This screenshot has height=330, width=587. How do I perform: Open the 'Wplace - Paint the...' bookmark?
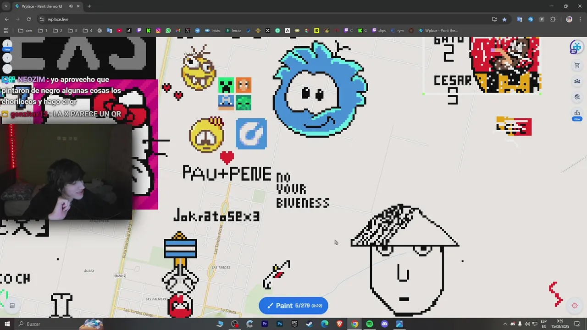click(438, 31)
